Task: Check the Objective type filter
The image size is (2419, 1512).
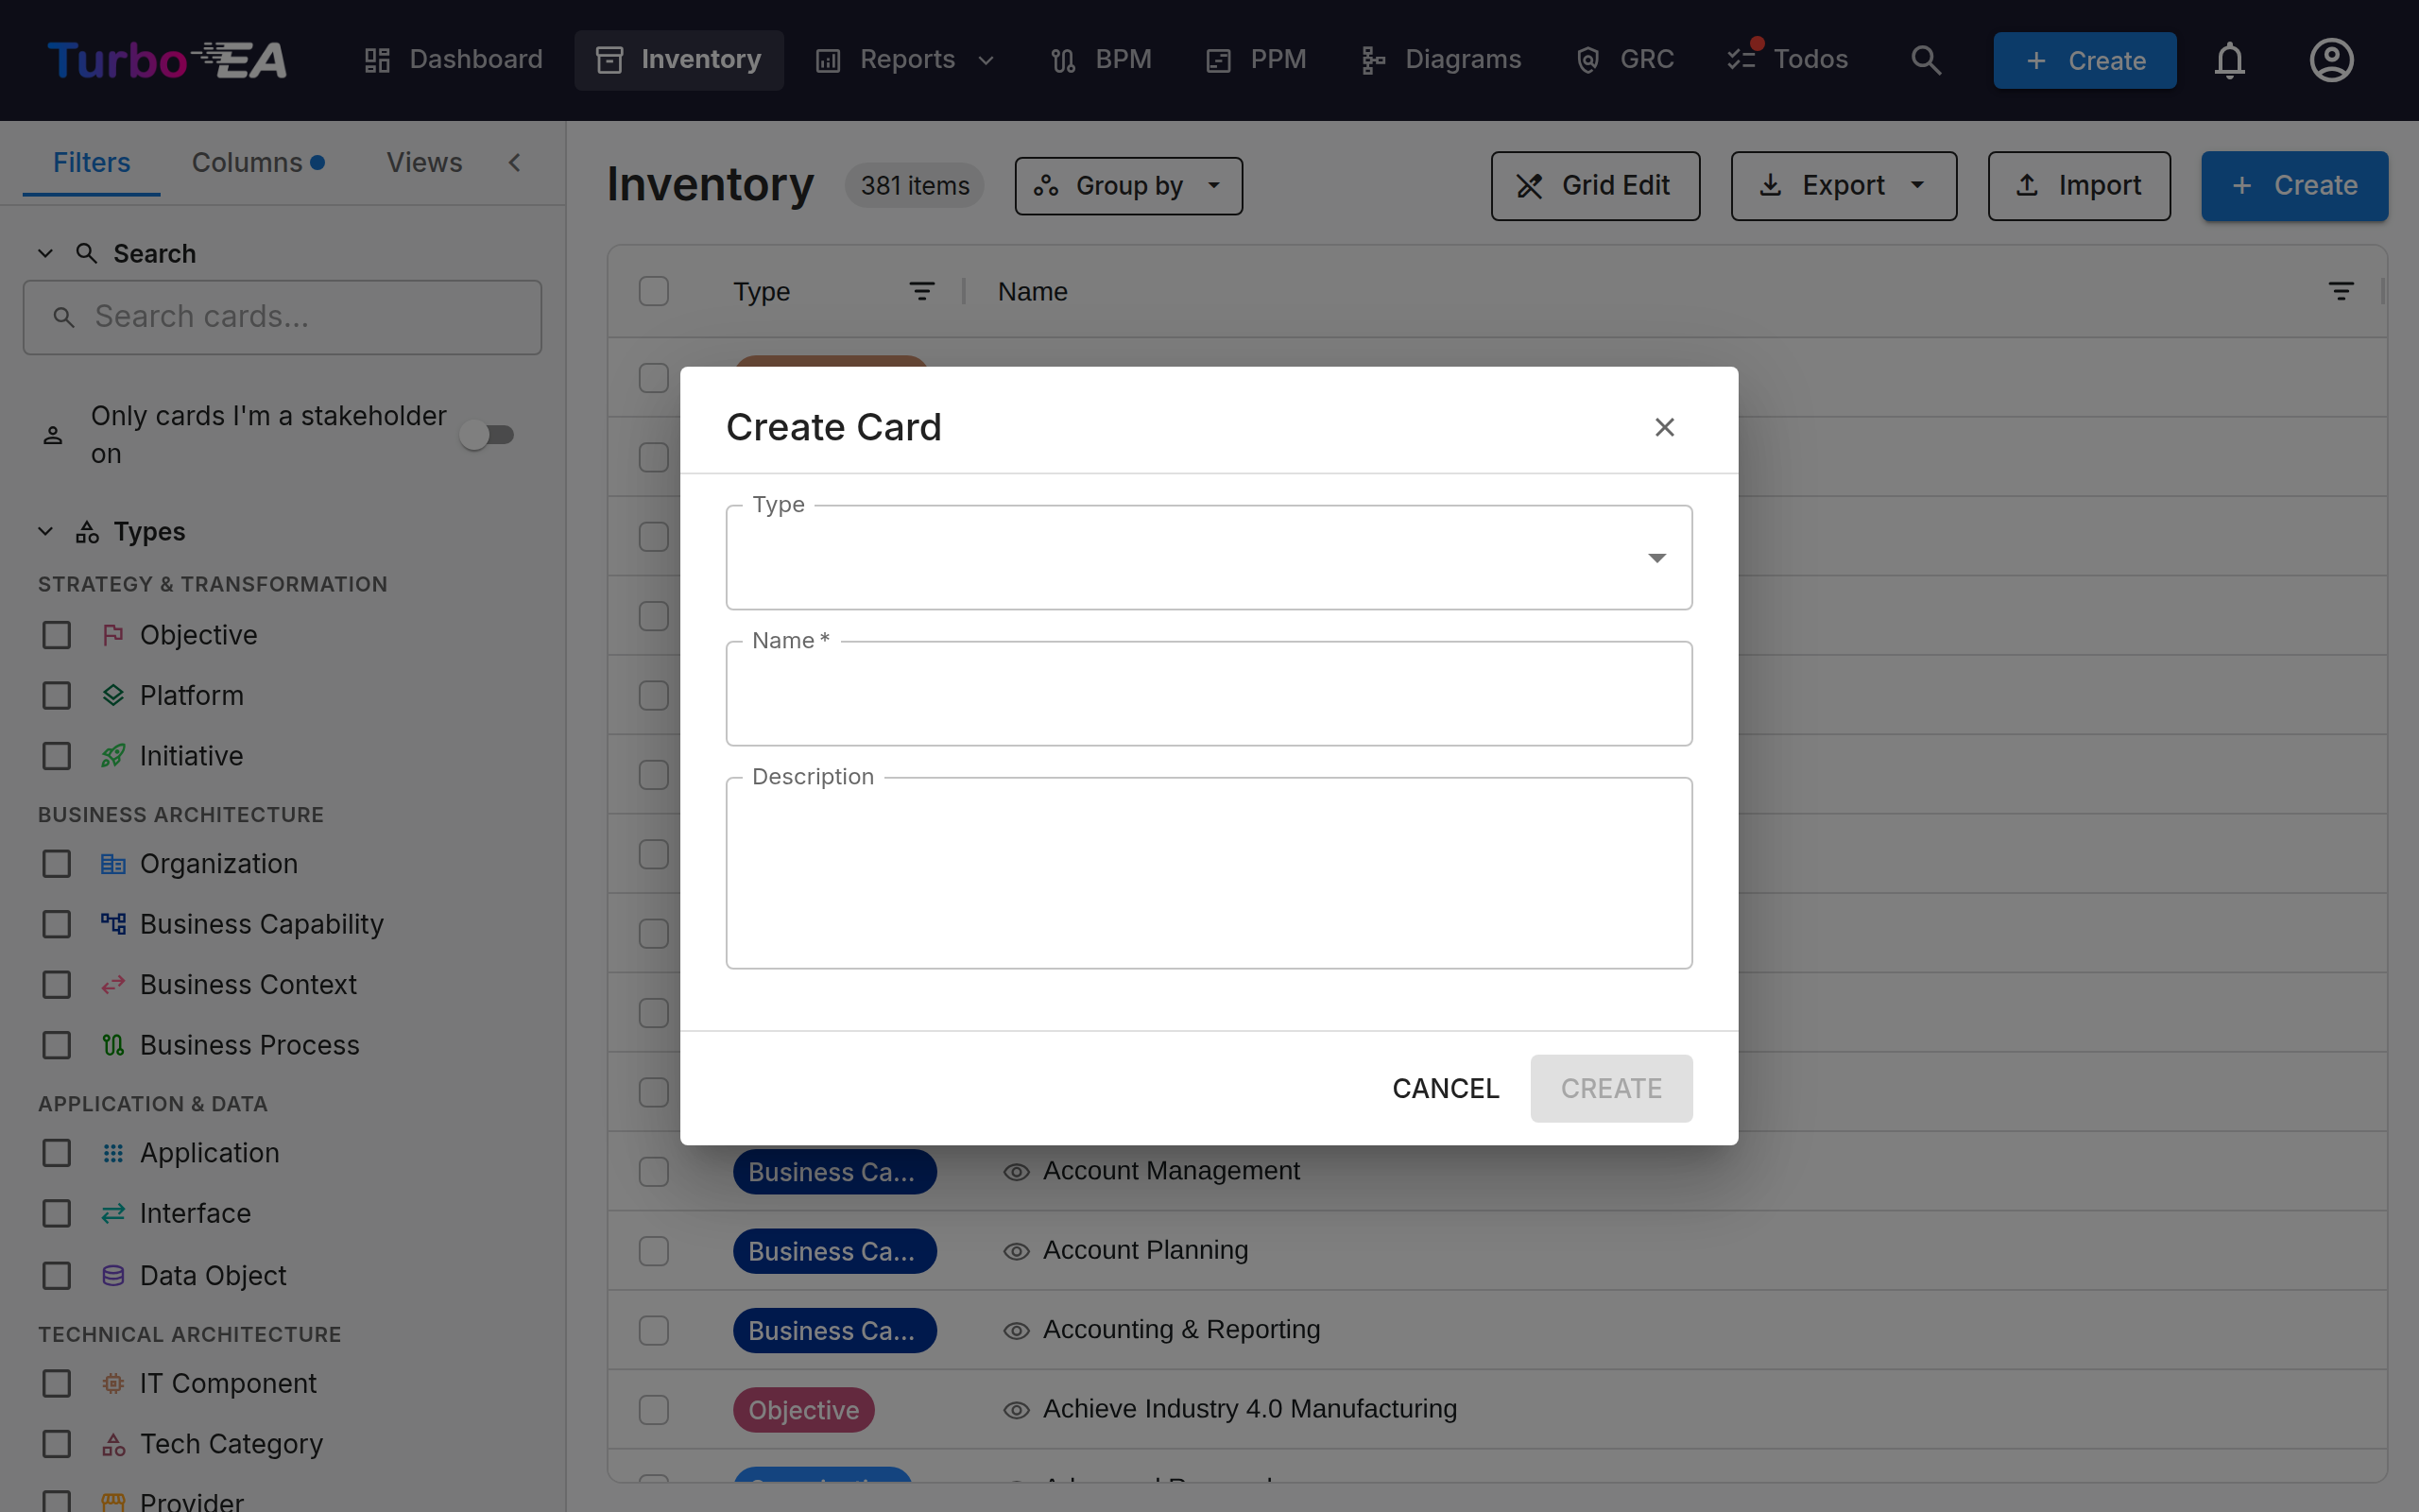Action: (x=57, y=635)
